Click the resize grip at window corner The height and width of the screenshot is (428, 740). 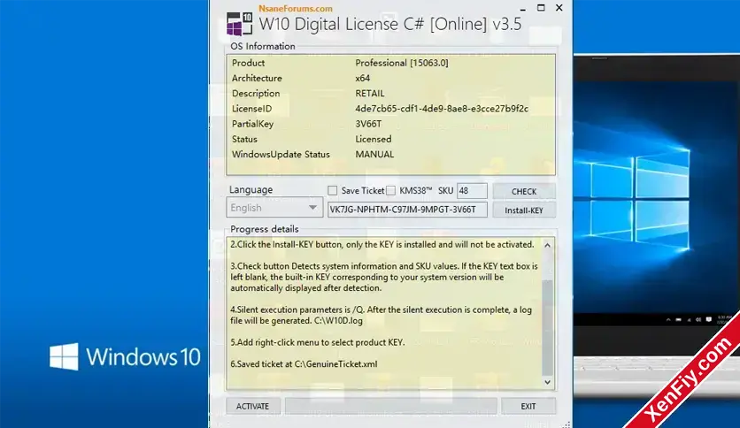click(567, 424)
